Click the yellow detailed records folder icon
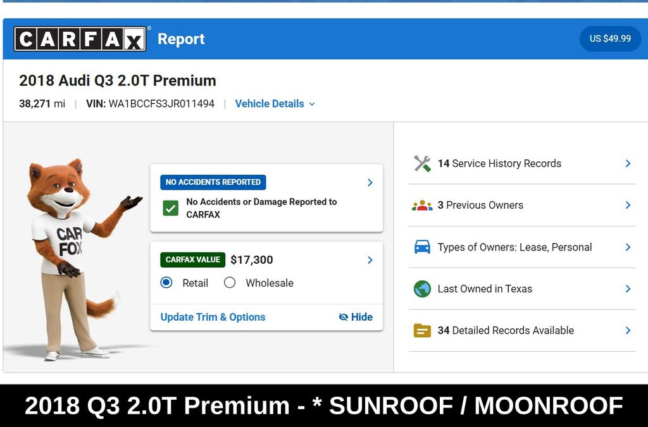Screen dimensions: 648x427 [422, 330]
